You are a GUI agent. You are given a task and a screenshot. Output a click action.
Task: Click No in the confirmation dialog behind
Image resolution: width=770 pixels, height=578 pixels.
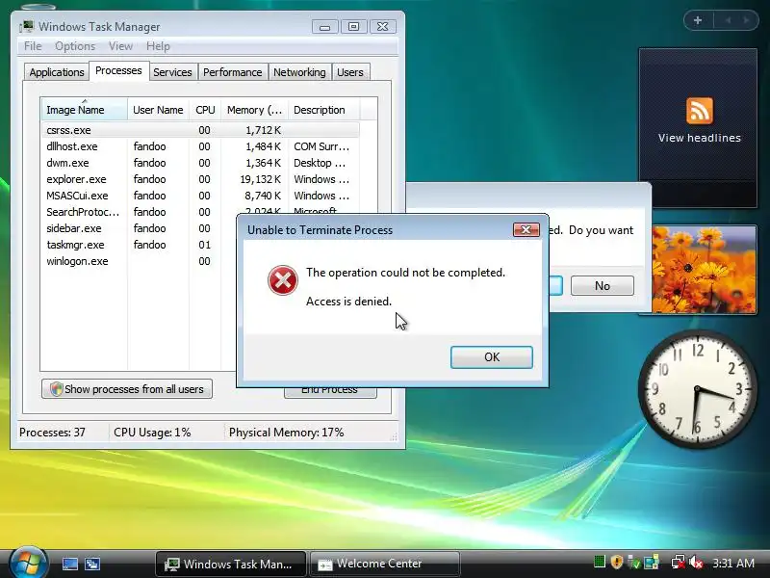603,285
